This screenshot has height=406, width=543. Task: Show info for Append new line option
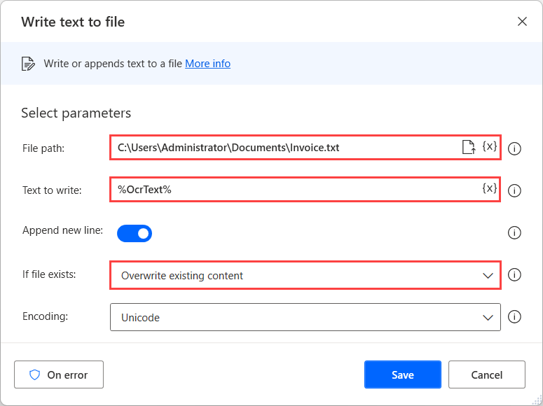[514, 232]
